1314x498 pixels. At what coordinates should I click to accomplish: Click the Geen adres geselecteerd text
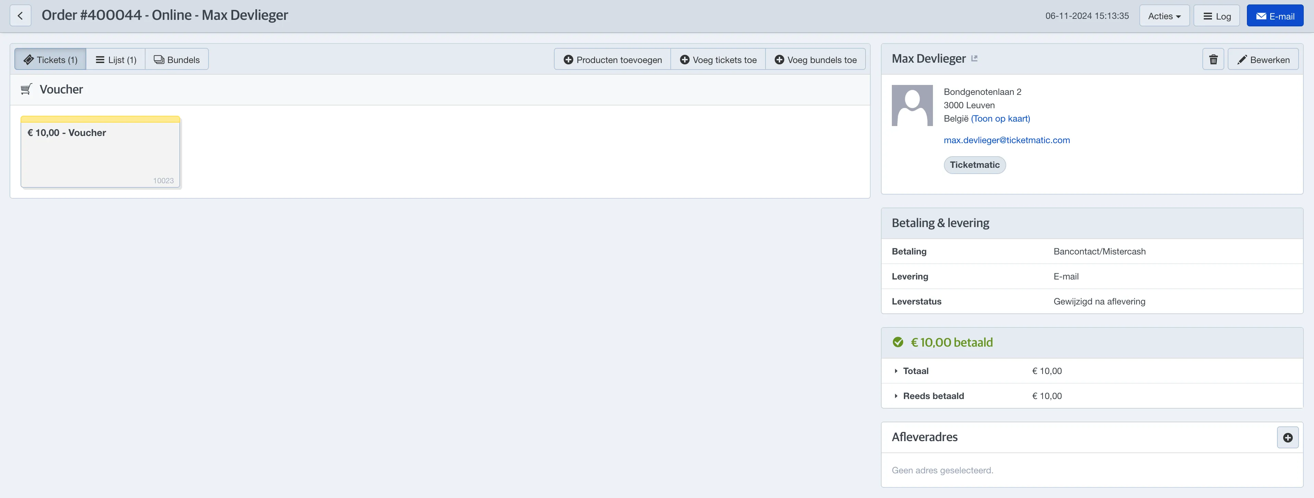[x=942, y=471]
